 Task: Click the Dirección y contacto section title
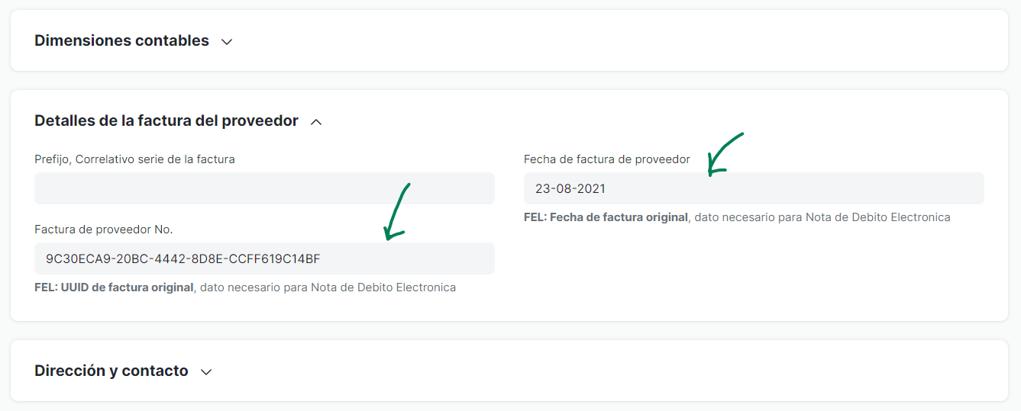(x=111, y=371)
